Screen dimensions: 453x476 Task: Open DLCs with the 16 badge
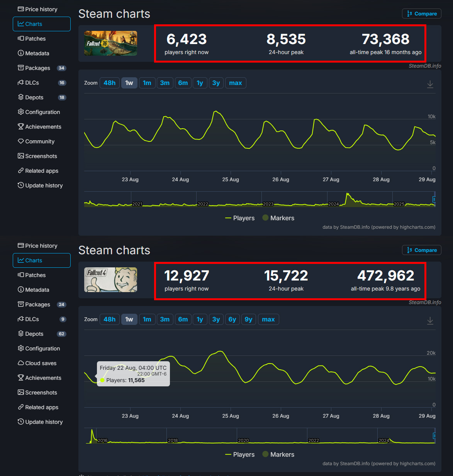click(x=42, y=83)
